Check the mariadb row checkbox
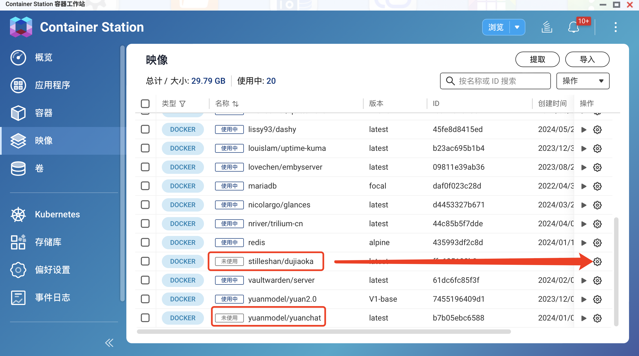The image size is (639, 356). 145,186
